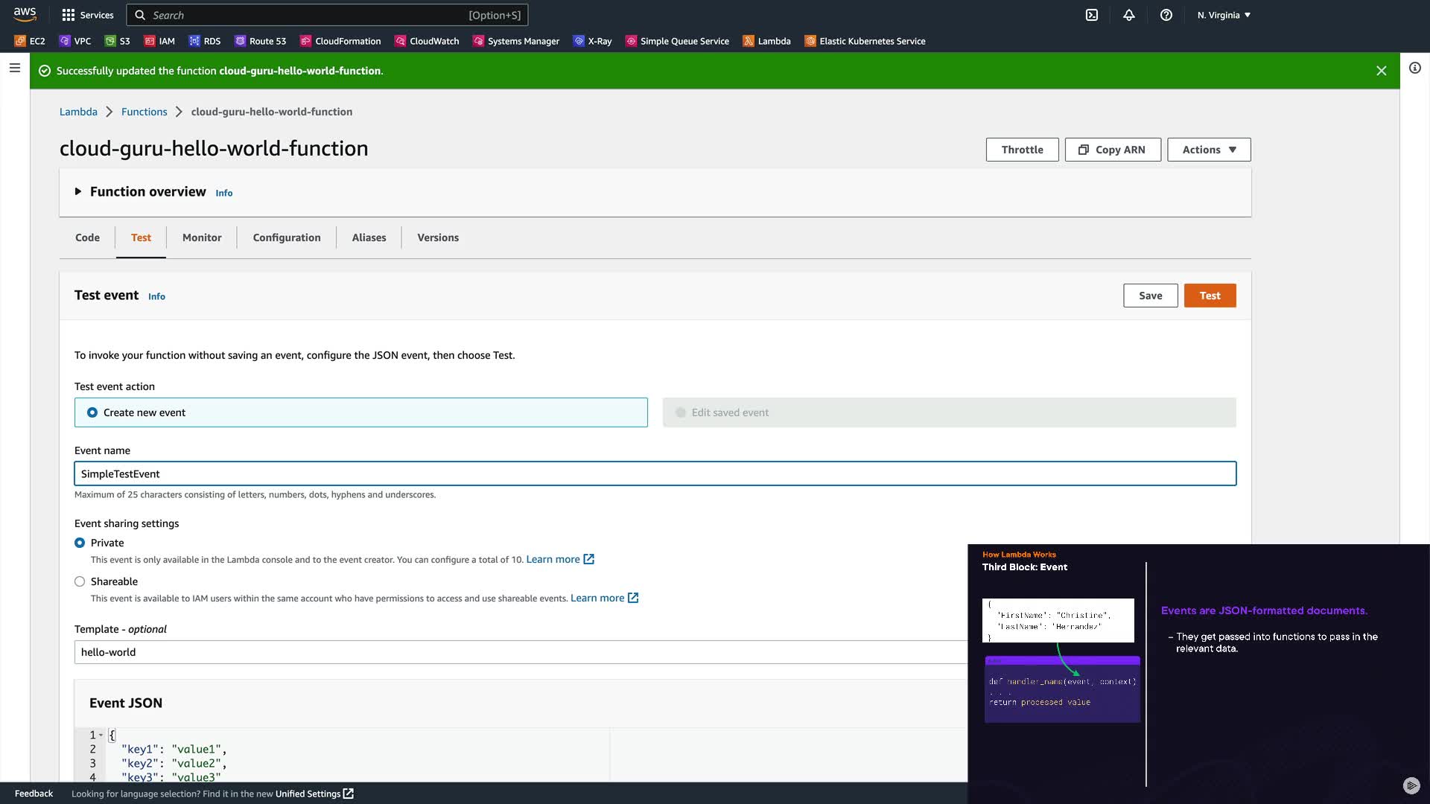
Task: Open the CloudWatch shortcut in favorites bar
Action: pyautogui.click(x=427, y=41)
